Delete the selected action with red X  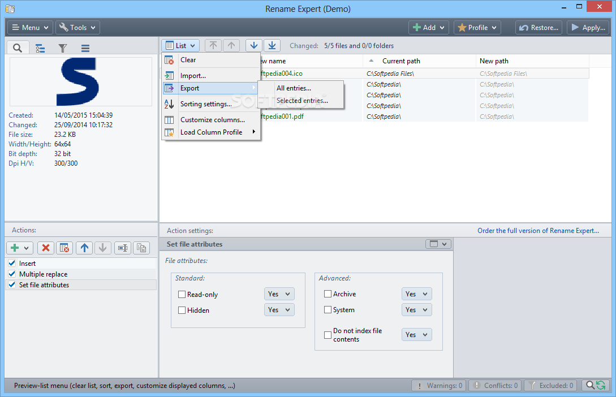tap(46, 248)
